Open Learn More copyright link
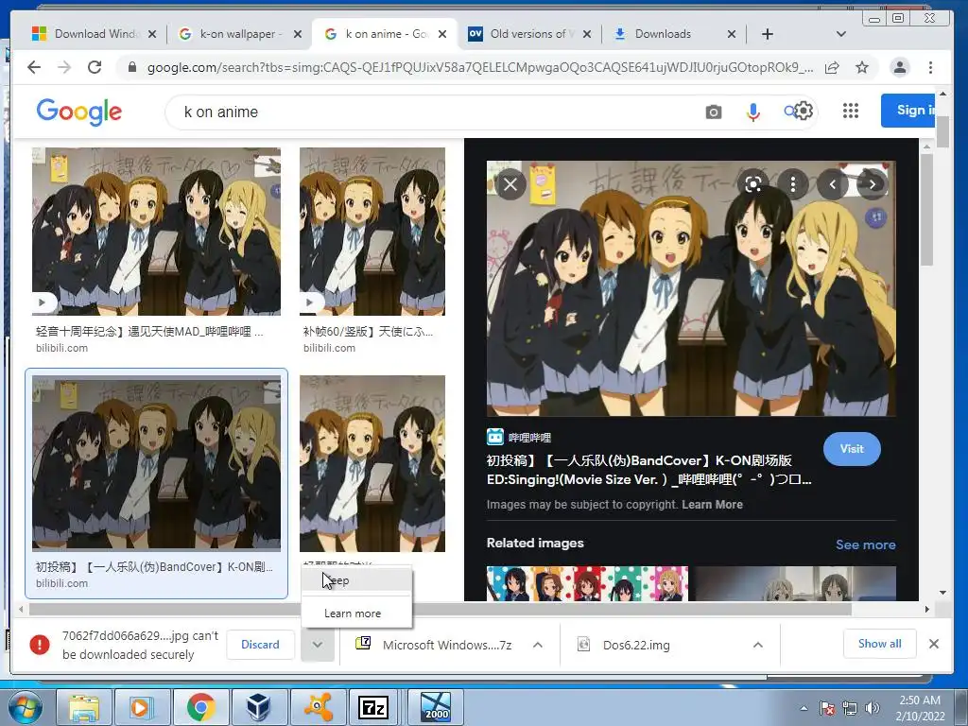The image size is (968, 726). [x=712, y=505]
